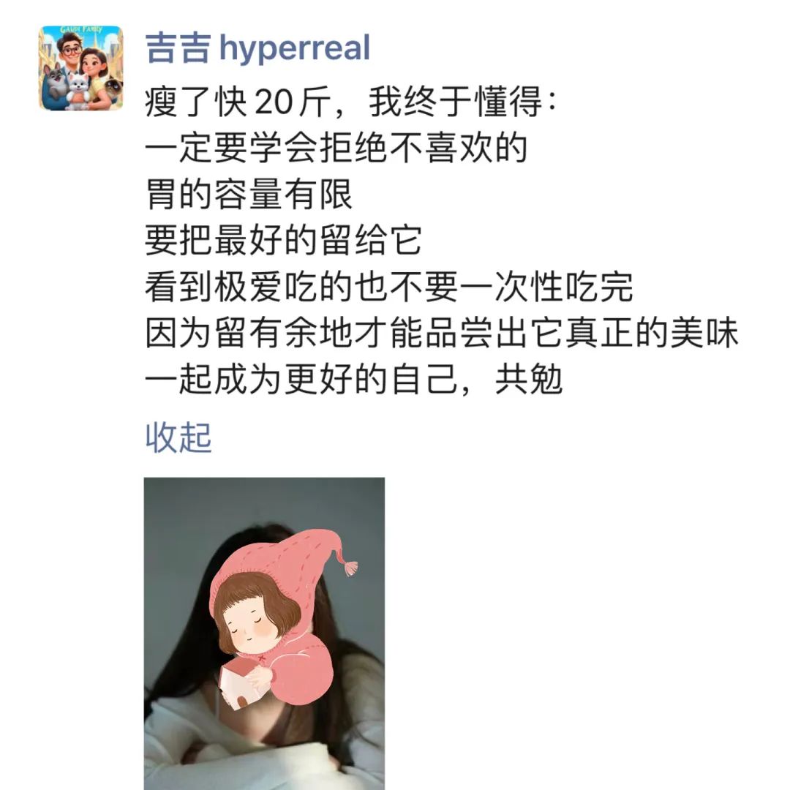Click the characters 吉吉 in the username
Screen dimensions: 790x790
pos(178,48)
